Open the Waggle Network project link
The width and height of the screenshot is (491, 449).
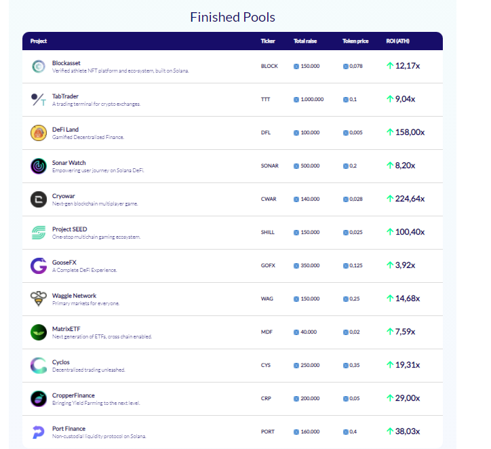click(74, 296)
